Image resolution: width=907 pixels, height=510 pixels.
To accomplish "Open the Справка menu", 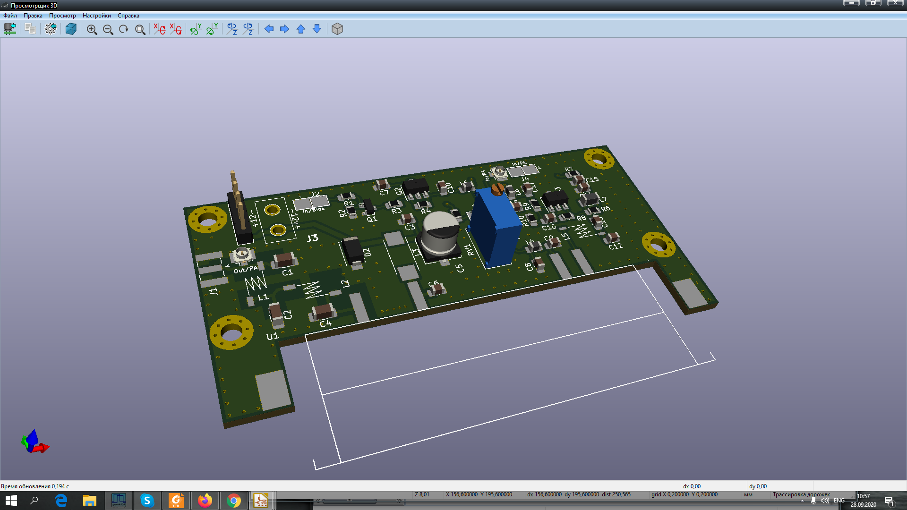I will point(128,16).
